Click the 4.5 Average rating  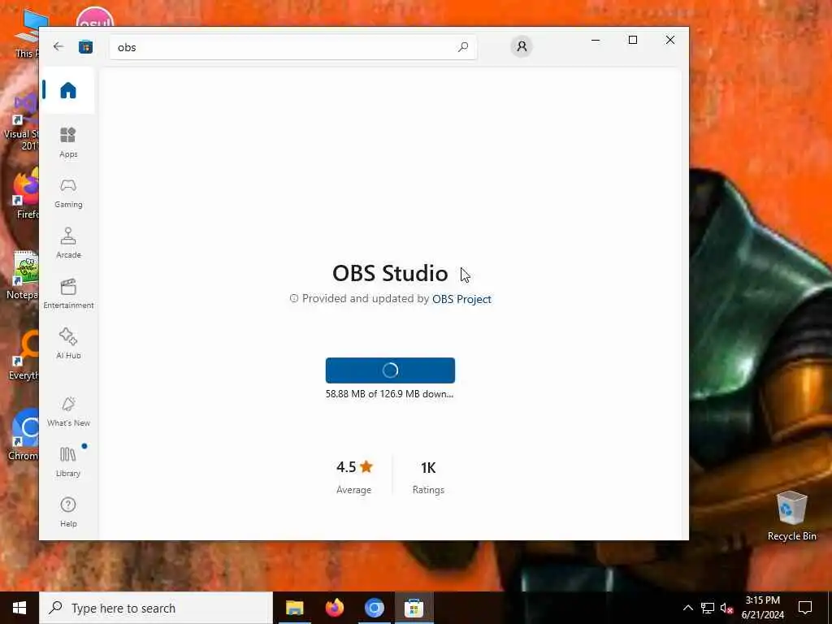[354, 476]
